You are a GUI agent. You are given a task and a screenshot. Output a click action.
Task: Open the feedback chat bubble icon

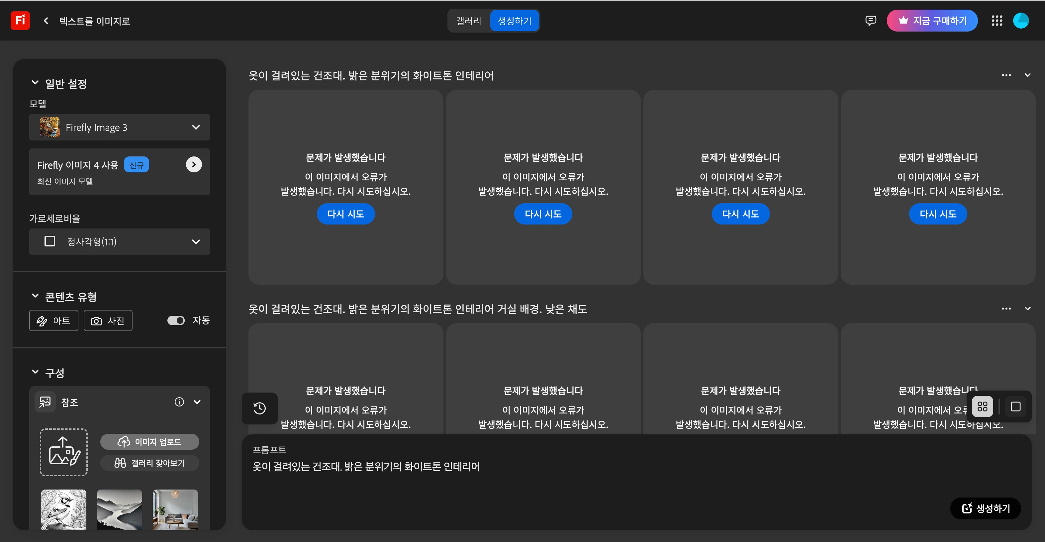pyautogui.click(x=871, y=21)
